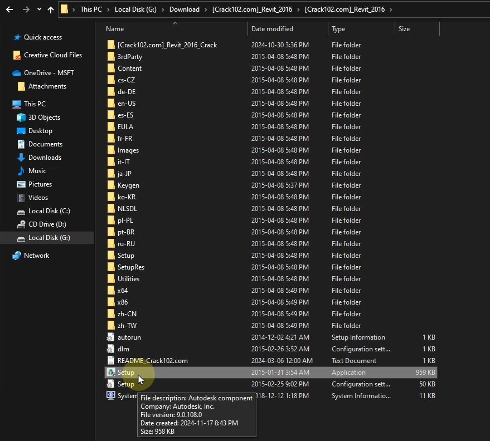Select the Keygen folder icon
This screenshot has width=490, height=441.
[111, 185]
